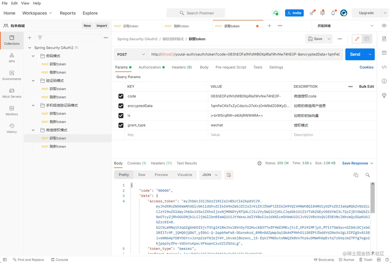Screen dimensions: 391x263
Task: Open the History sidebar panel
Action: point(12,128)
